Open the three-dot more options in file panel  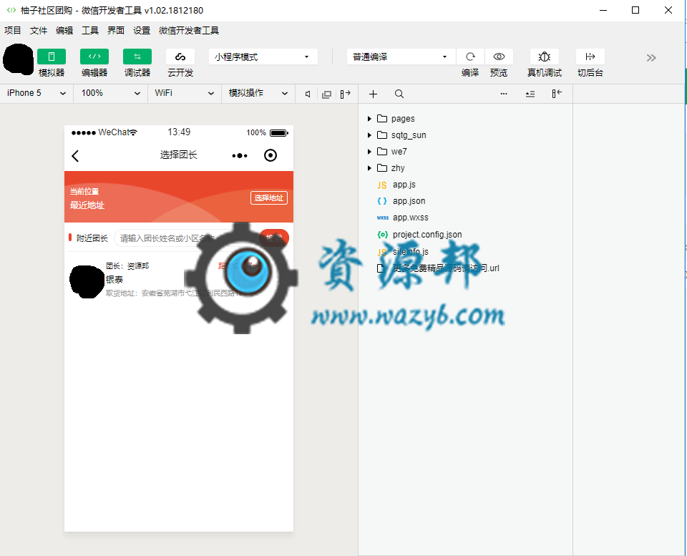[x=504, y=94]
